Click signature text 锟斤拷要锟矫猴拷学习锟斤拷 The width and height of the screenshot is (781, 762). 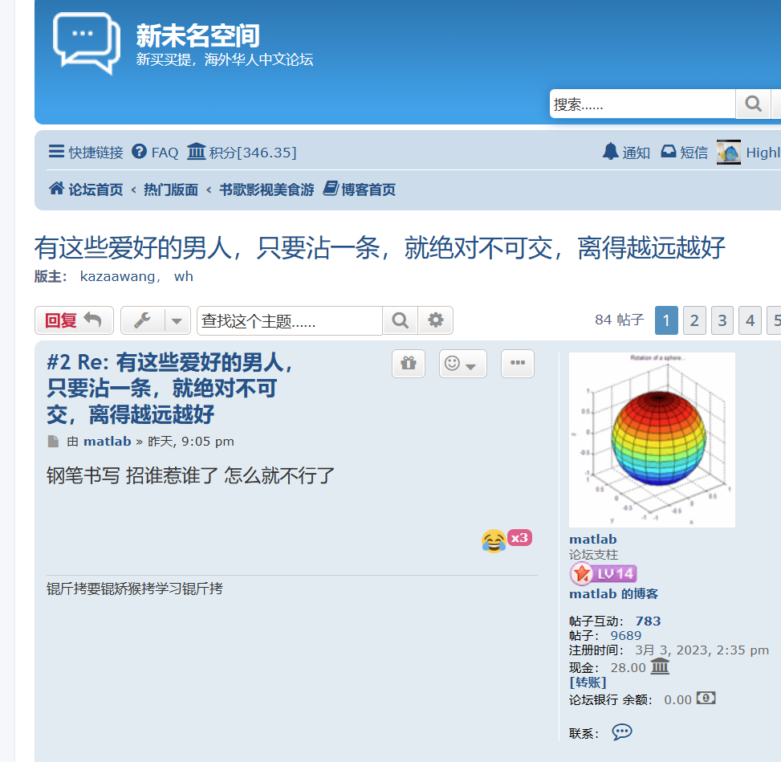[x=135, y=589]
